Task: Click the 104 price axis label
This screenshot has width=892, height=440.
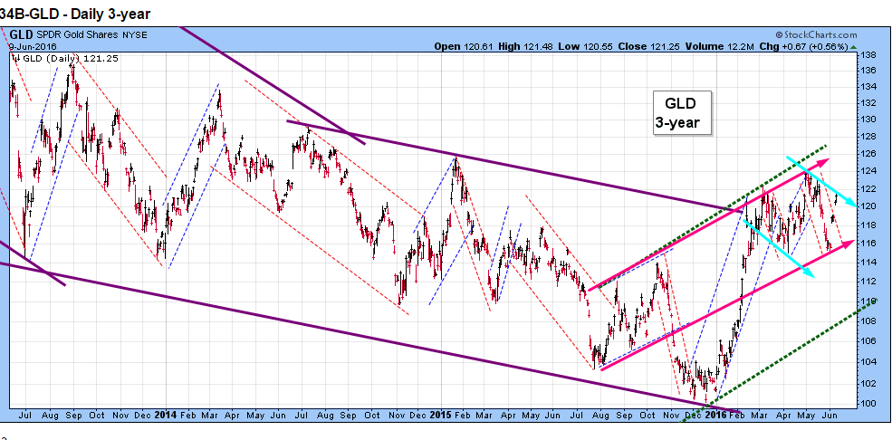Action: pyautogui.click(x=868, y=361)
